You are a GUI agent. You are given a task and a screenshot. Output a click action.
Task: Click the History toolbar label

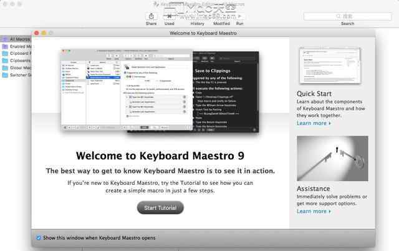click(x=197, y=24)
